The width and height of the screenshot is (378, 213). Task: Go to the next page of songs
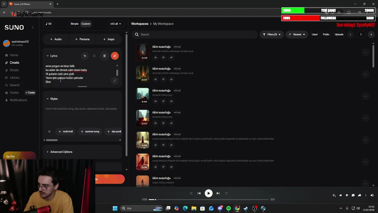[x=371, y=35]
